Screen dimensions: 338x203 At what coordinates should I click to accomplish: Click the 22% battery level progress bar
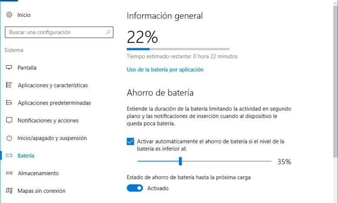pyautogui.click(x=178, y=49)
